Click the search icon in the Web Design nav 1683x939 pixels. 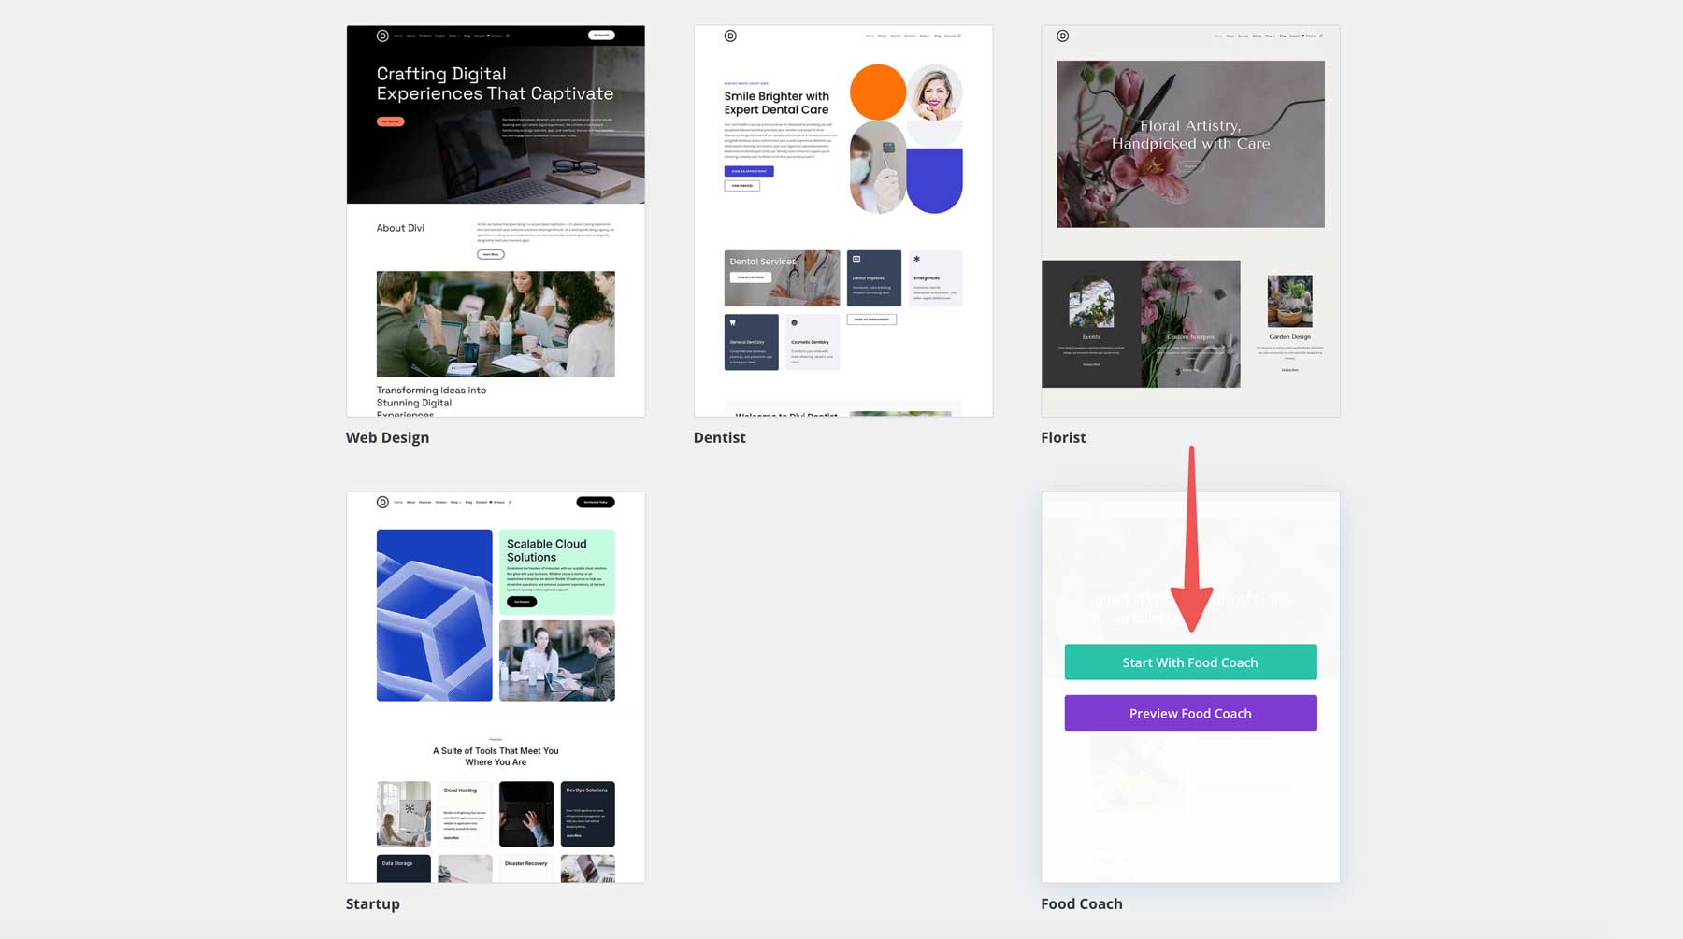[x=507, y=36]
